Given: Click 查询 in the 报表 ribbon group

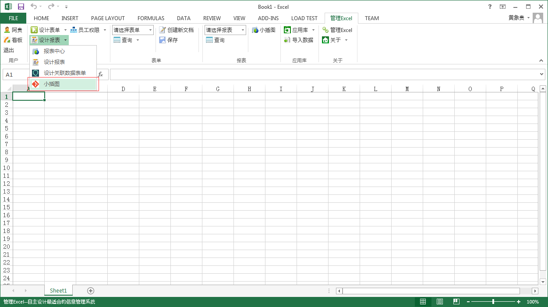Looking at the screenshot, I should tap(215, 40).
